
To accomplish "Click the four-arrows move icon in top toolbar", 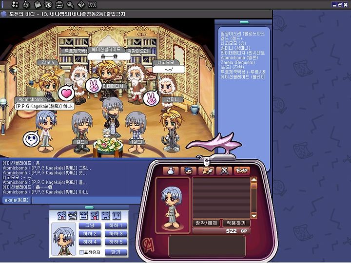I will pyautogui.click(x=15, y=4).
